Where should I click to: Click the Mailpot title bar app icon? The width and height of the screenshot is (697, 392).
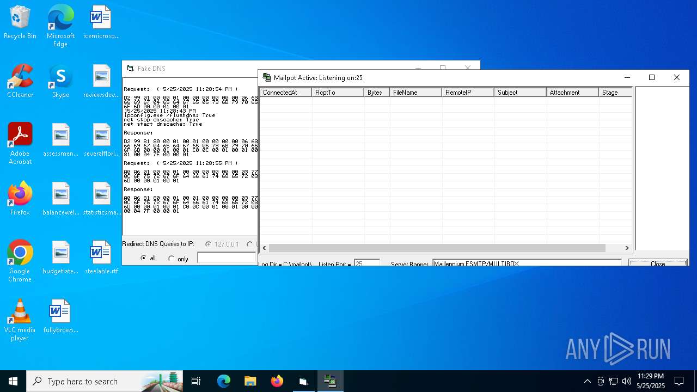(x=267, y=78)
